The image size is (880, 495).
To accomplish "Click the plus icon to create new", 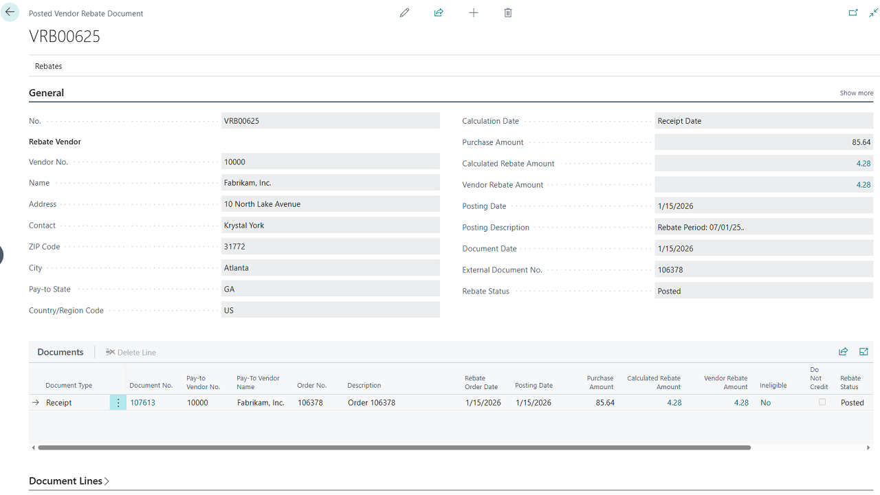I will 474,13.
